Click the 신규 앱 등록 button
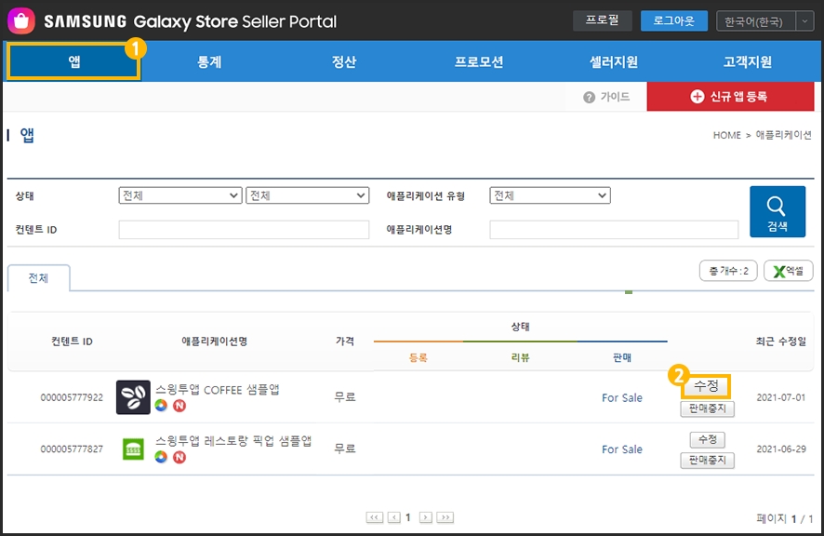The image size is (824, 536). click(729, 97)
